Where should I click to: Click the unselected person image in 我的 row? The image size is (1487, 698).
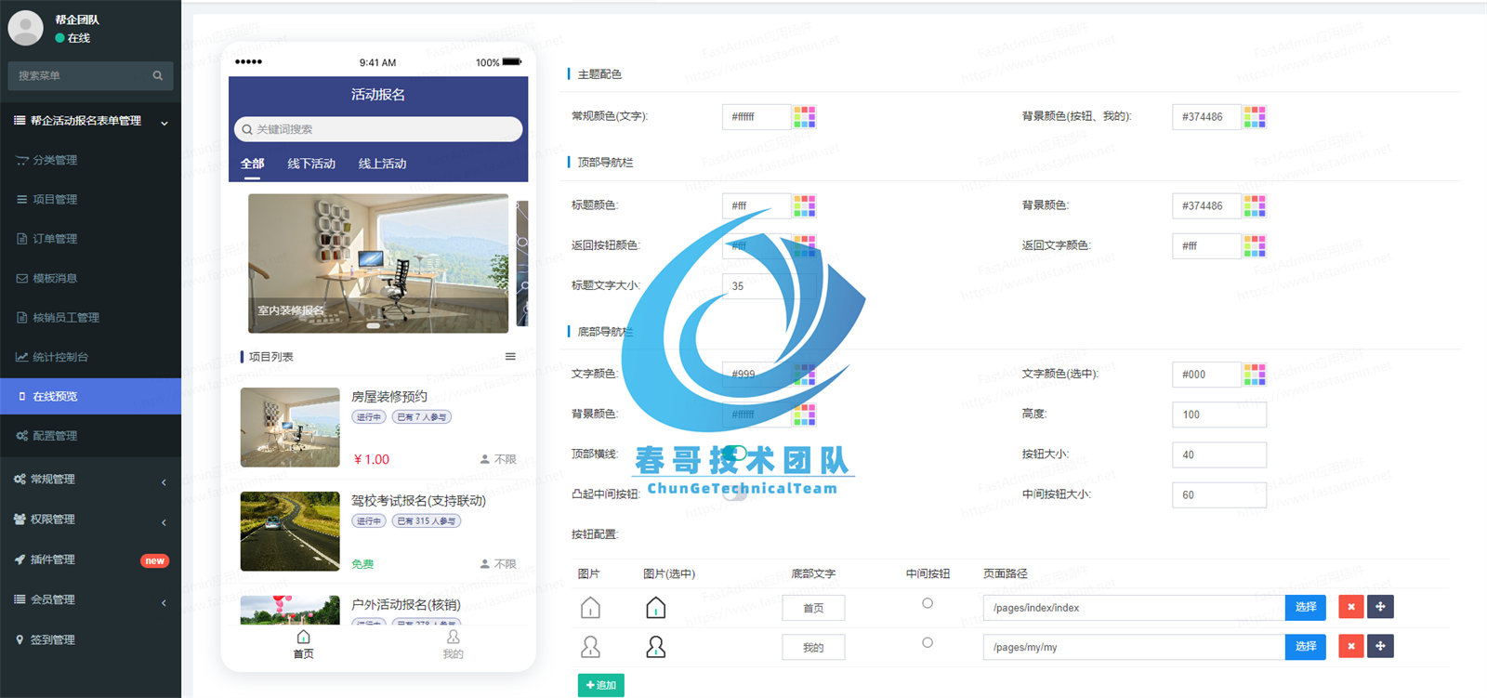[590, 647]
